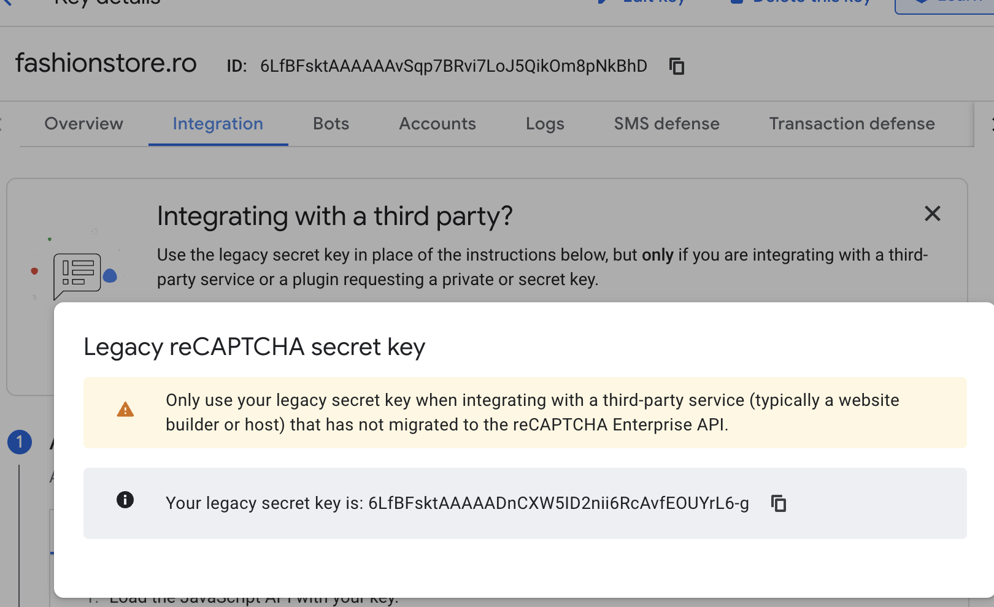Image resolution: width=994 pixels, height=607 pixels.
Task: Click the key ID text 6LfBFsktAAAAAAvSqp7BRvi7LoJ5QikOm8pNkBhD
Action: pos(453,66)
